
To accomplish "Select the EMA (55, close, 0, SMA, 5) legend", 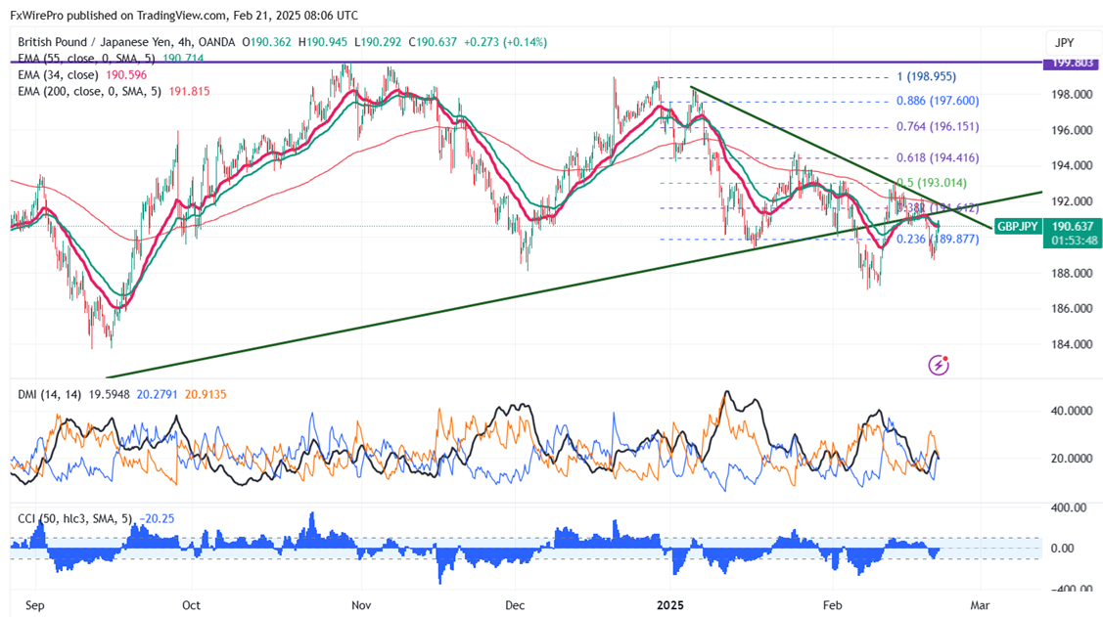I will 86,59.
